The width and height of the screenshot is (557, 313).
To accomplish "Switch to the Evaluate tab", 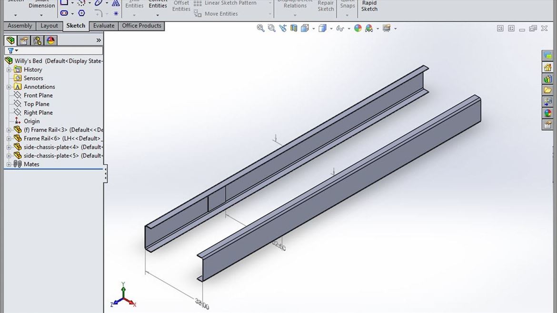I will [x=104, y=26].
